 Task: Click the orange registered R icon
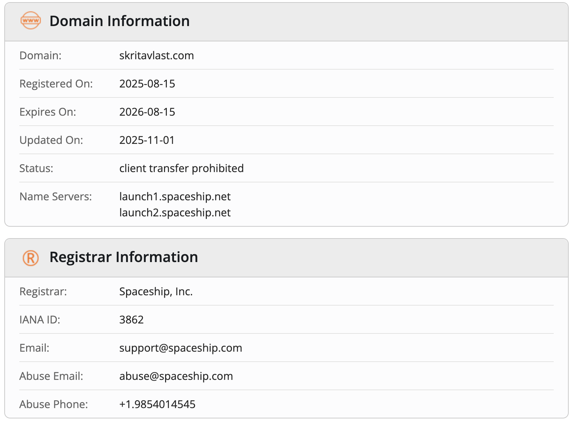31,257
